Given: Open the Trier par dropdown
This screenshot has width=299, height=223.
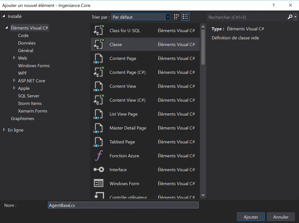Looking at the screenshot, I should [x=141, y=17].
